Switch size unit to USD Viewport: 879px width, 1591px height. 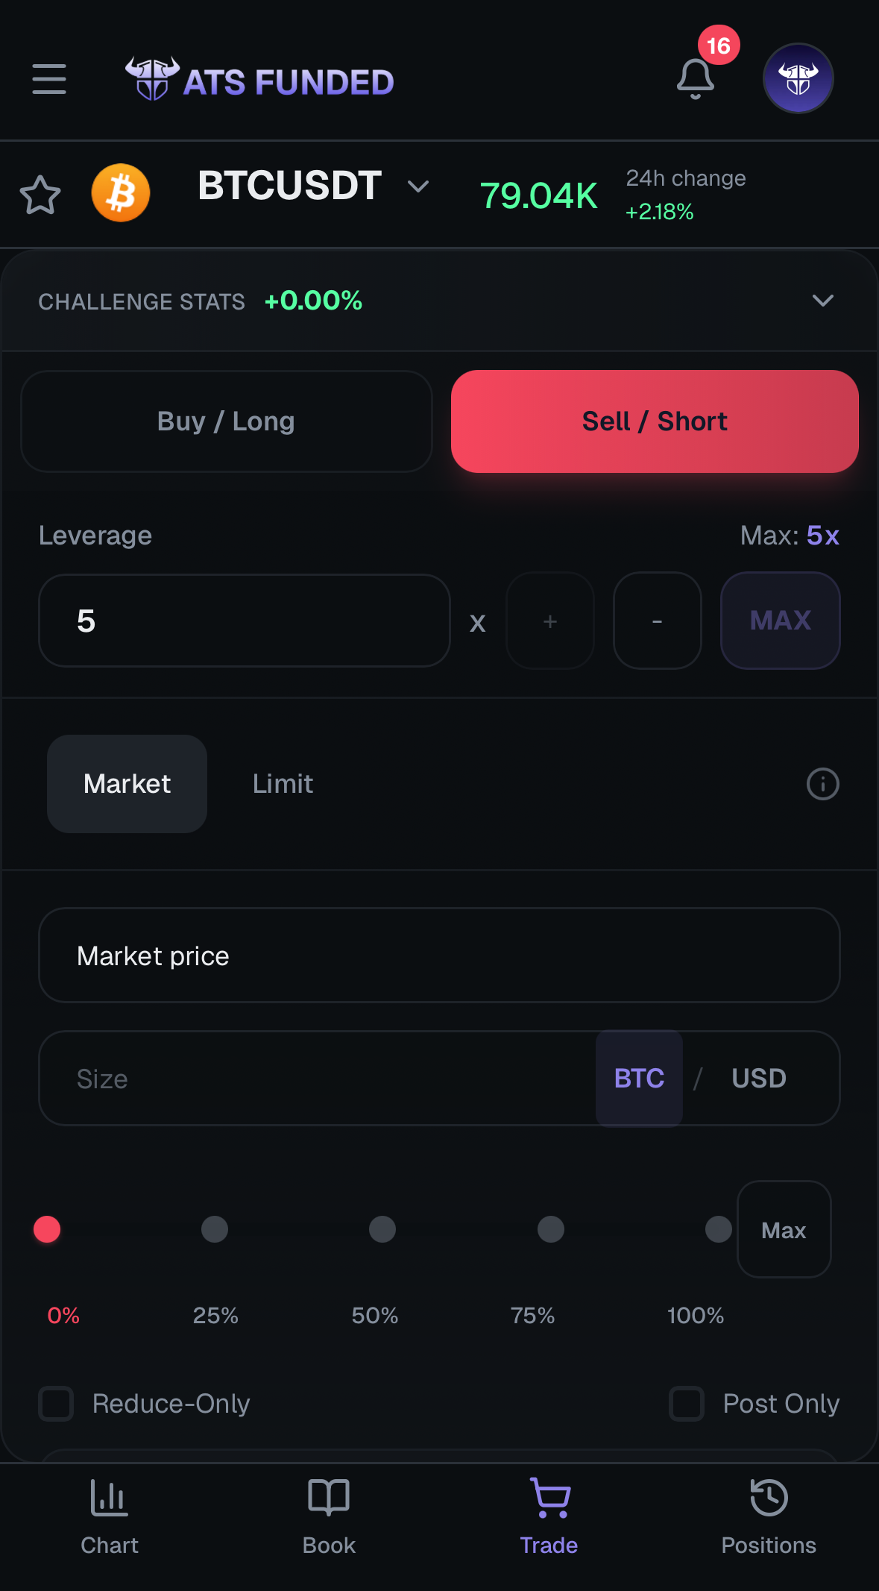tap(758, 1079)
